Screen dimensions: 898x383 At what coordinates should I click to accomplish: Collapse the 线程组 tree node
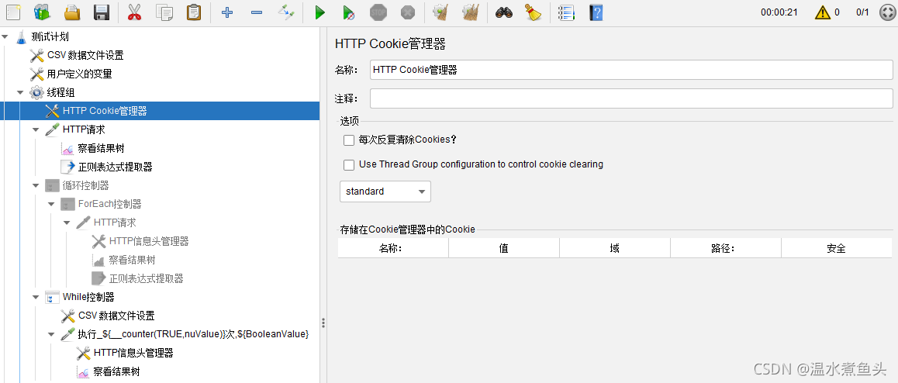tap(21, 92)
